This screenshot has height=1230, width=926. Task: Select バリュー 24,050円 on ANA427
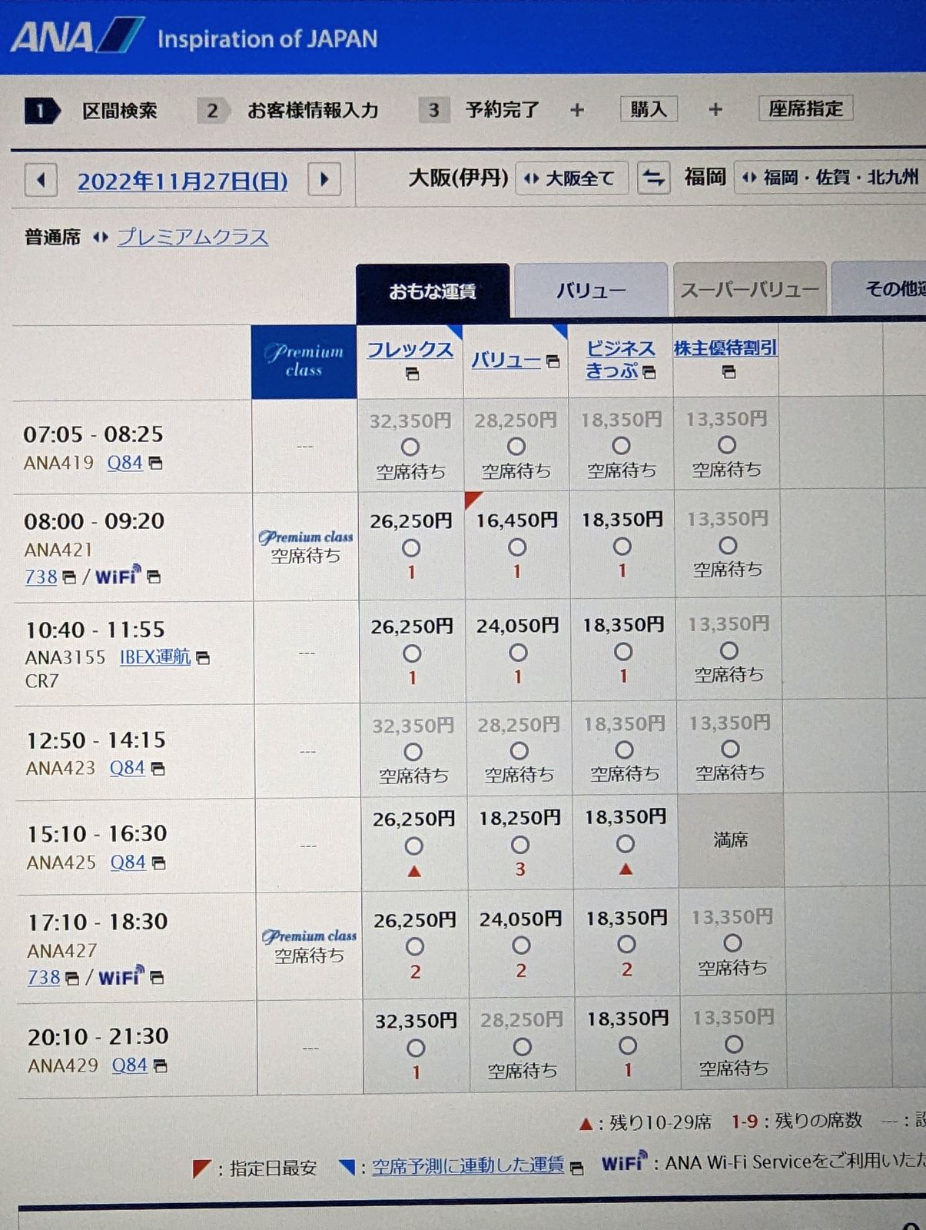[x=521, y=946]
